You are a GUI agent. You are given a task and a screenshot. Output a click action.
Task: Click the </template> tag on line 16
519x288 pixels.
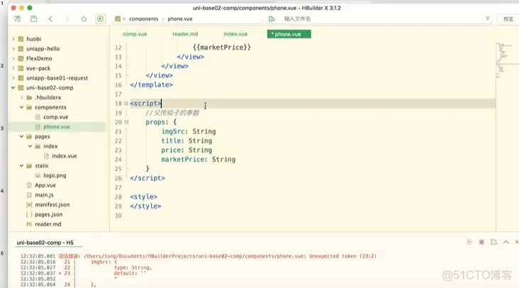(151, 84)
